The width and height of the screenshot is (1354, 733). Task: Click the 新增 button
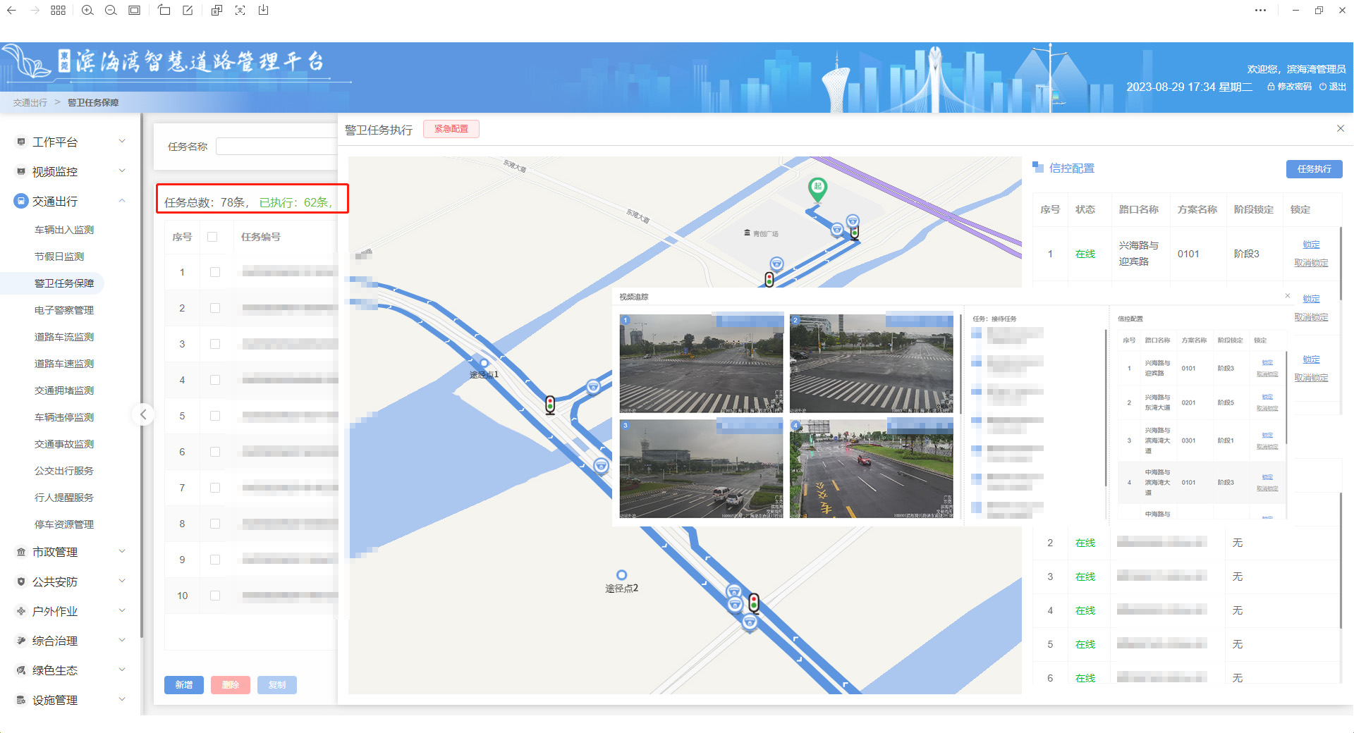click(x=184, y=685)
